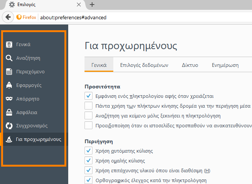Viewport: 252px width, 184px height.
Task: Click the Γενικά sidebar icon
Action: pyautogui.click(x=9, y=45)
